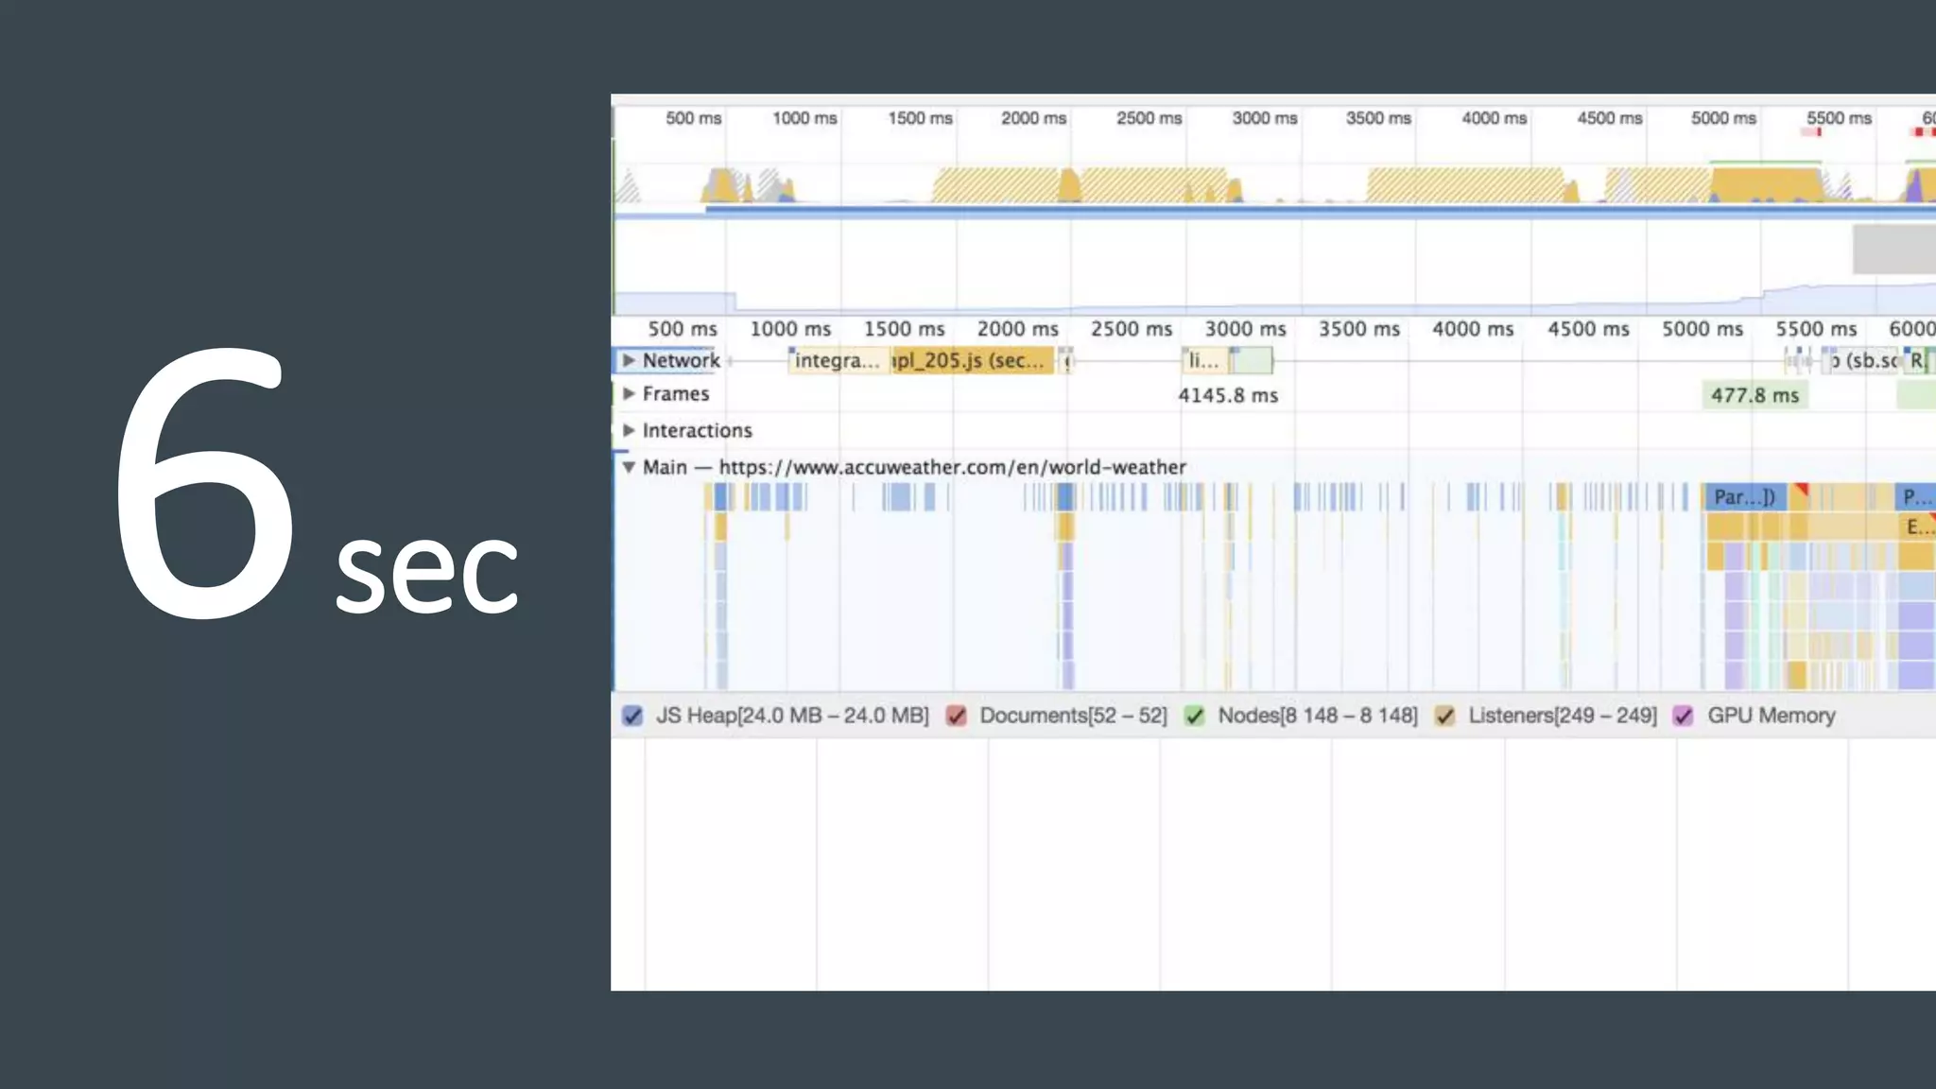Click the Main thread URL label

click(951, 467)
